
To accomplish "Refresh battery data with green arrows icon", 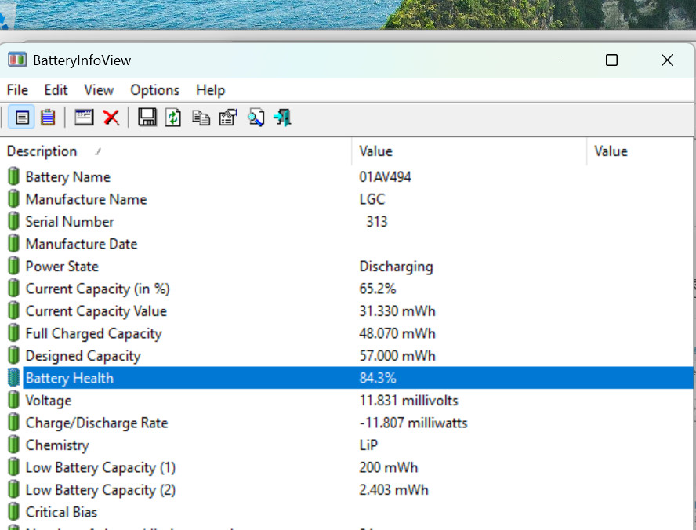I will point(173,118).
